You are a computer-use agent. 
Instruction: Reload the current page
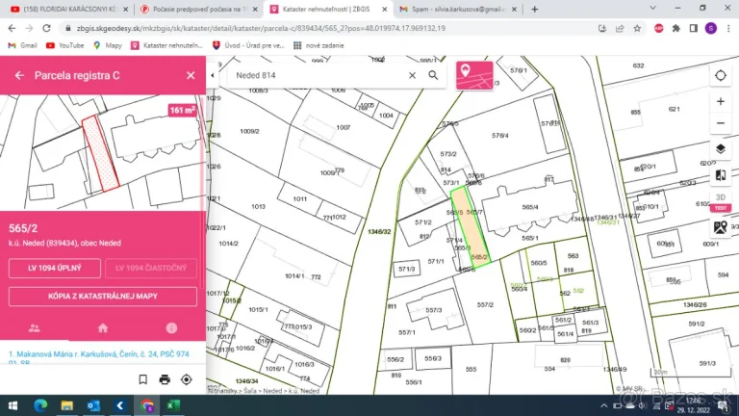(46, 28)
